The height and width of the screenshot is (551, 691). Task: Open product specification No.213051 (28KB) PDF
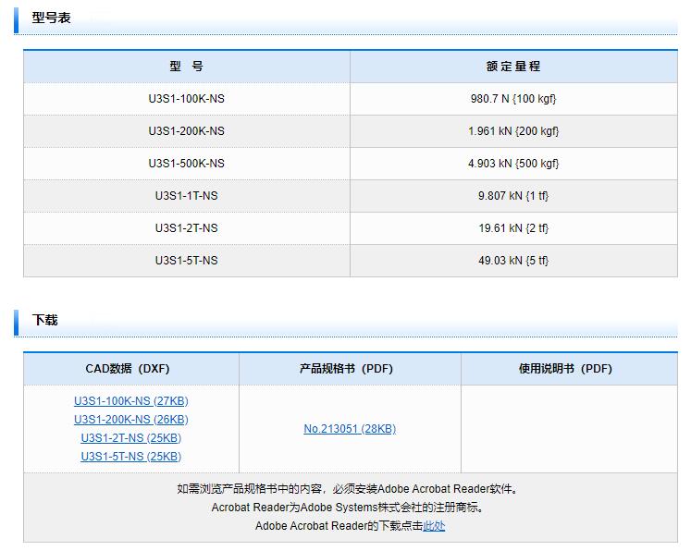point(350,429)
